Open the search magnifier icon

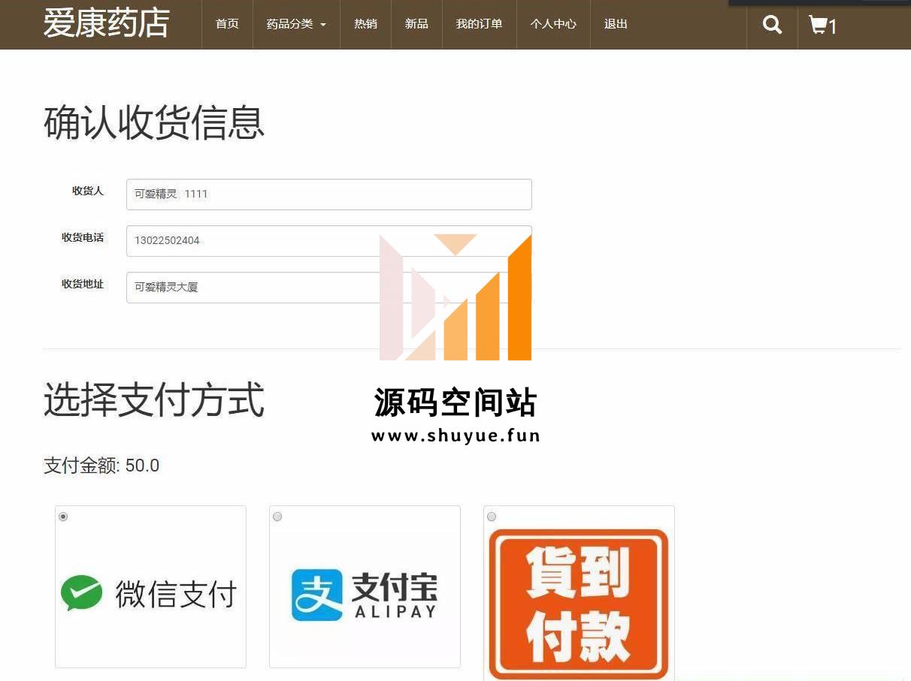tap(772, 25)
